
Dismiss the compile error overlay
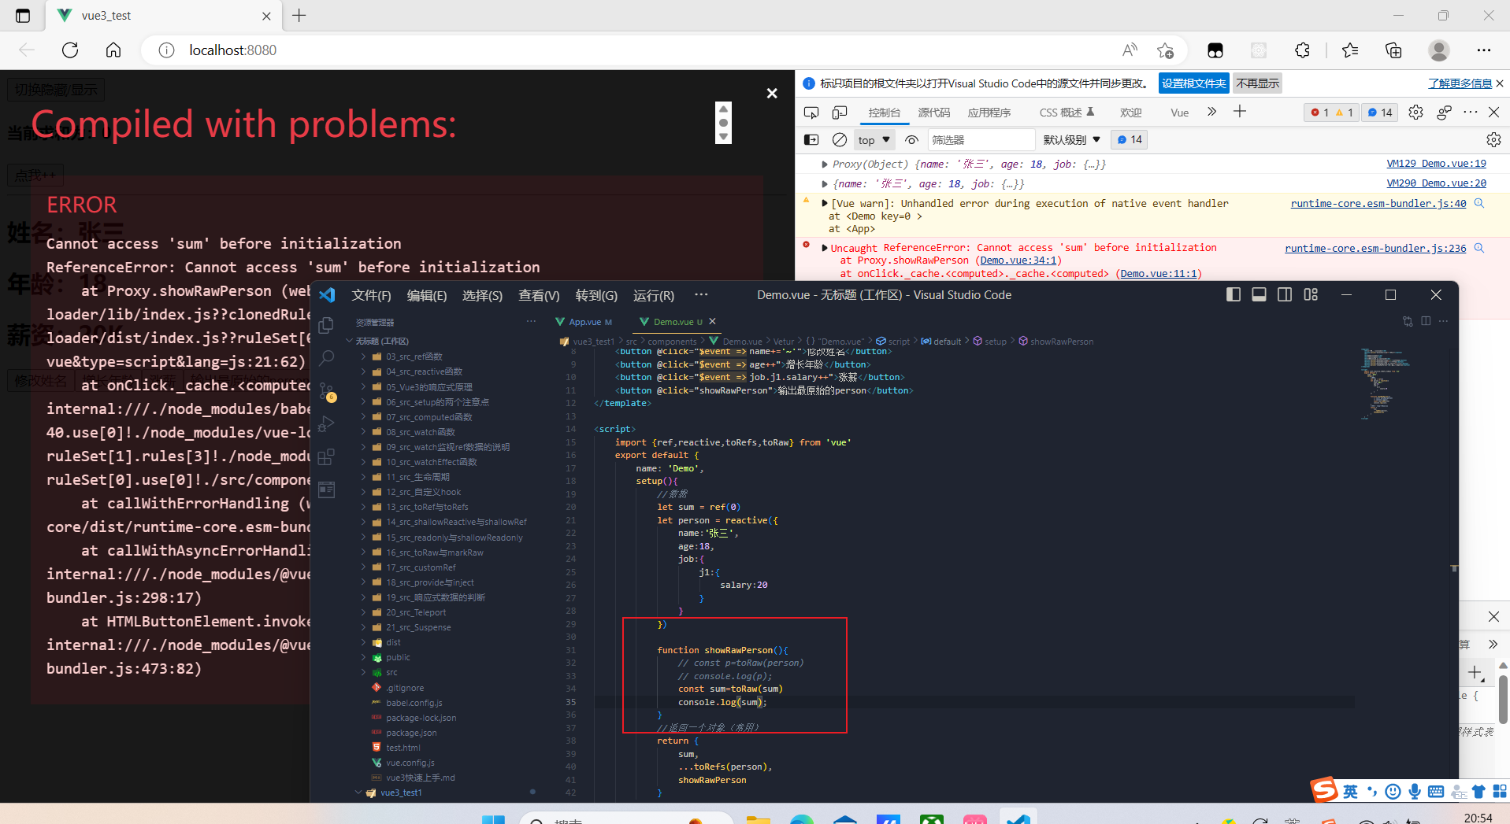[x=772, y=93]
